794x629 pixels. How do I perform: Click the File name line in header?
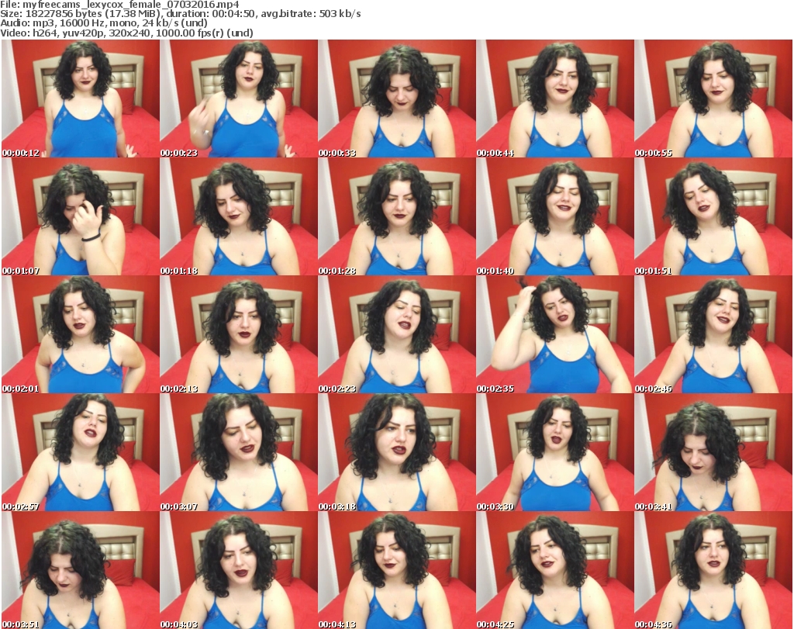pos(119,5)
